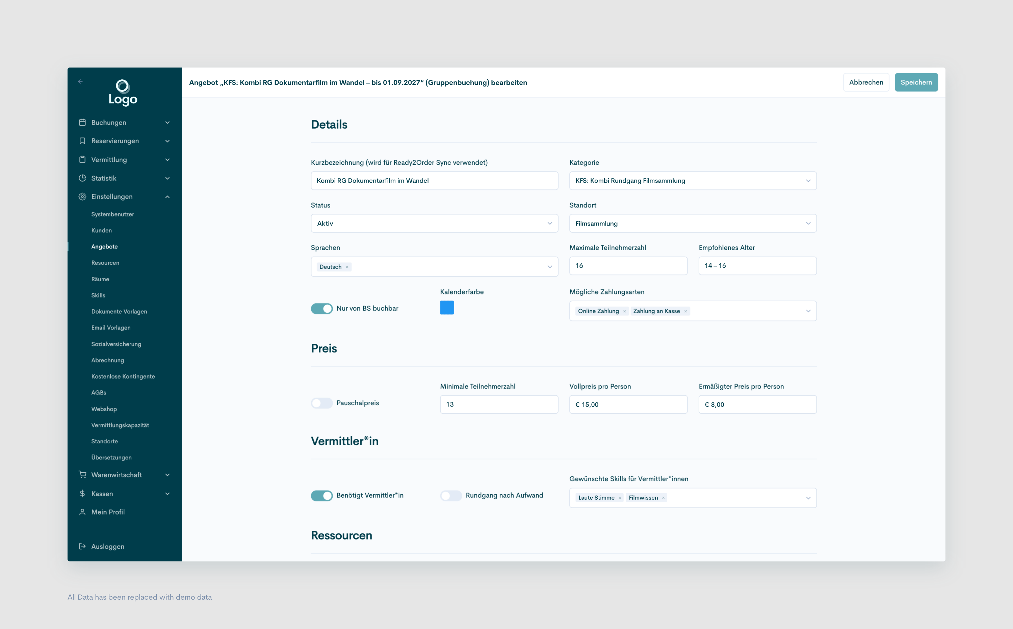Turn on Rundgang nach Aufwand switch
This screenshot has height=629, width=1013.
point(451,495)
